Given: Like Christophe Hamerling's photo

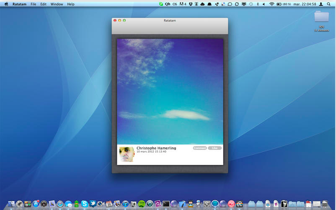Looking at the screenshot, I should pos(215,148).
